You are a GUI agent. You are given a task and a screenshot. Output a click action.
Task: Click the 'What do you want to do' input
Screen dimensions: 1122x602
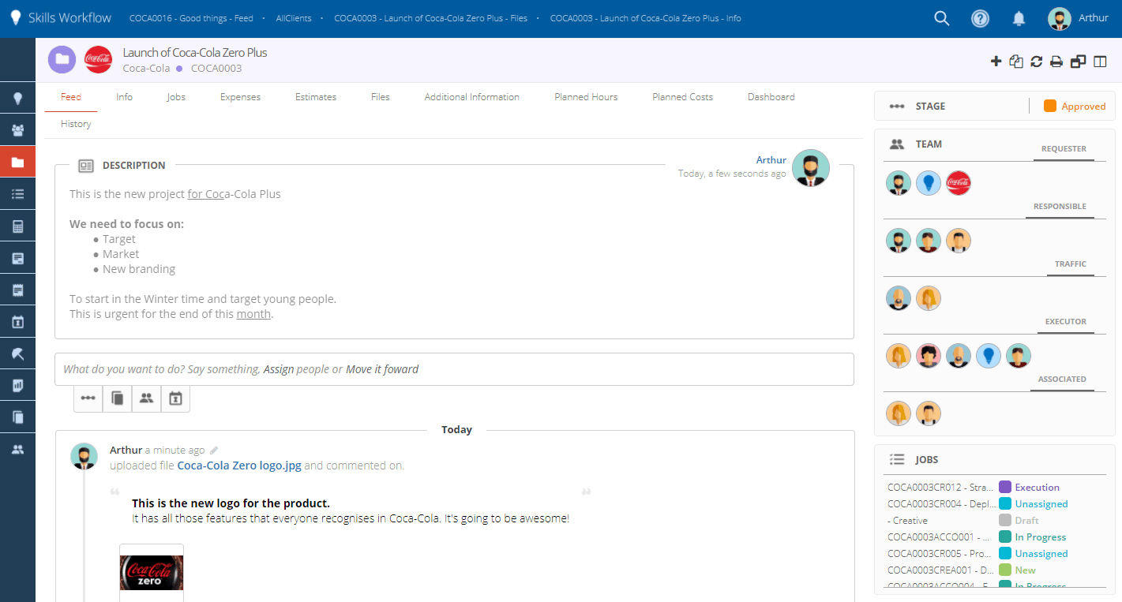pos(454,369)
